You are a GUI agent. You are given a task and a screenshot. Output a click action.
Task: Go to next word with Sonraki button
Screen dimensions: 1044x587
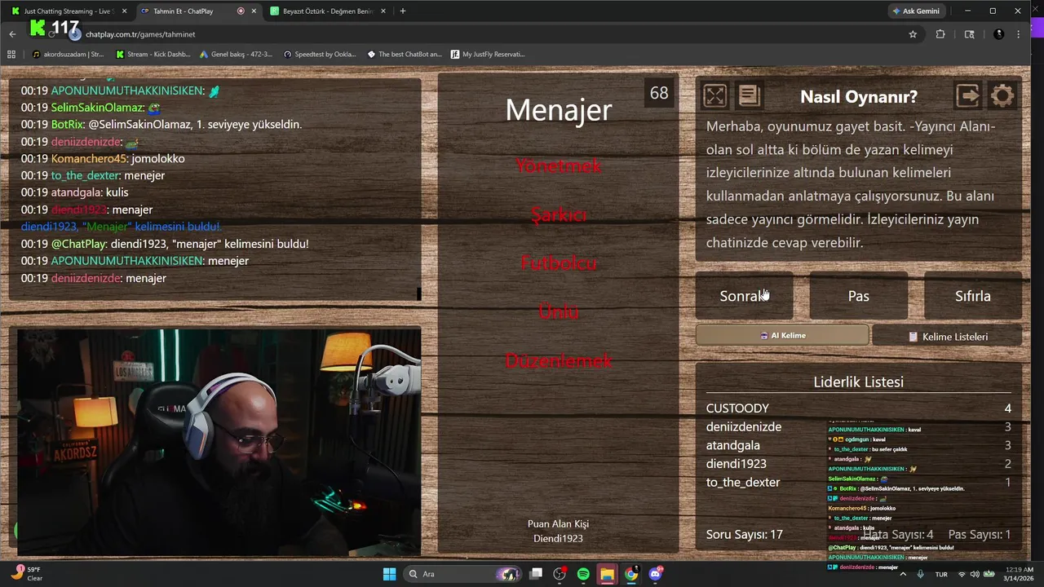click(x=744, y=296)
